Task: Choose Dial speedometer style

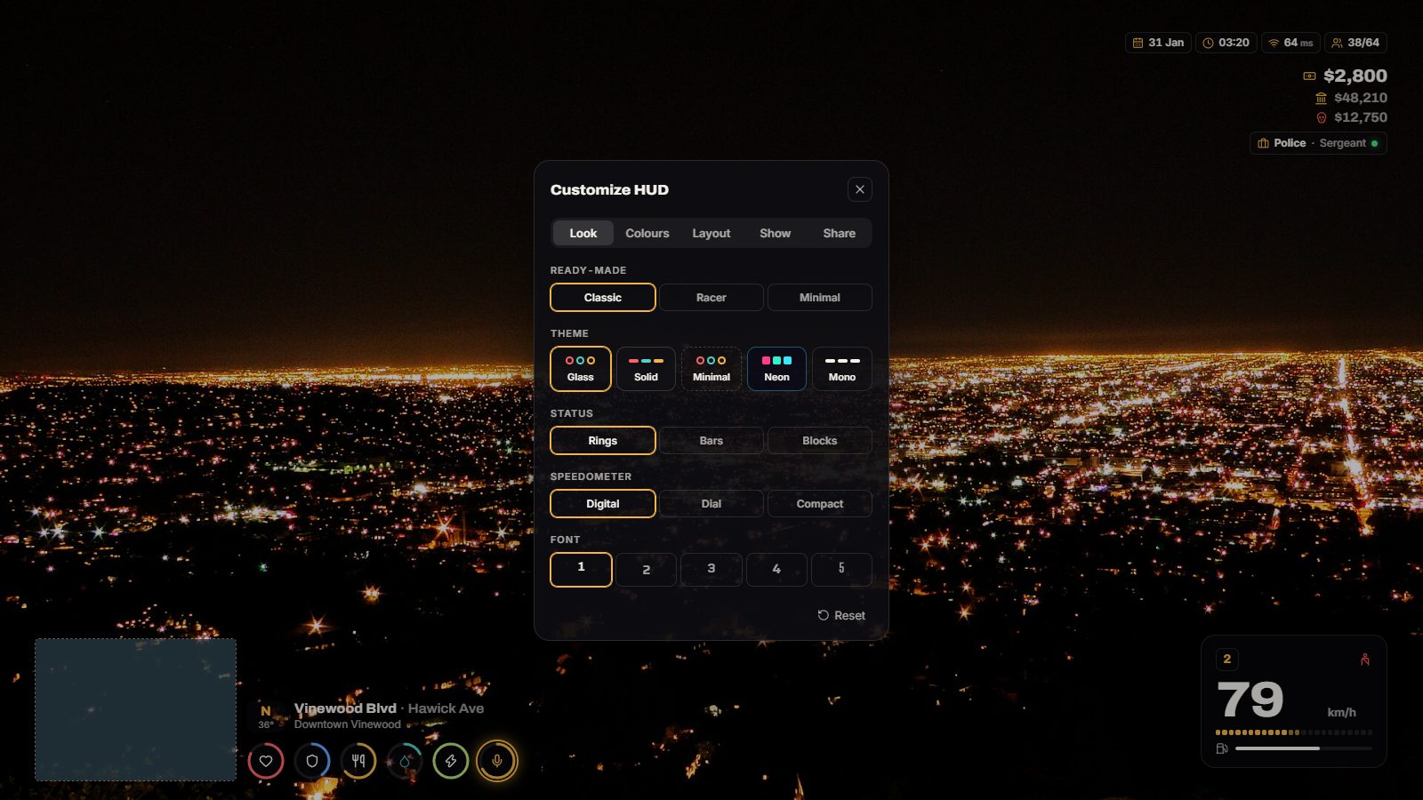Action: point(711,504)
